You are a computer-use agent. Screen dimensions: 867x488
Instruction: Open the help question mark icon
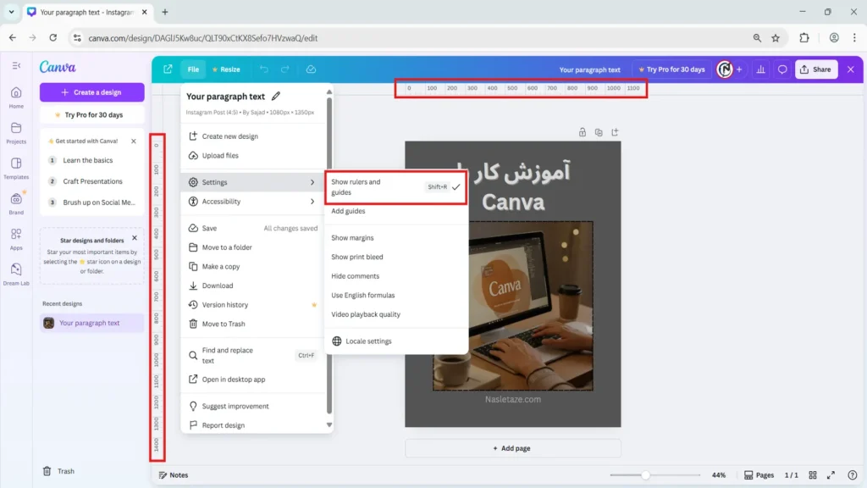point(852,474)
